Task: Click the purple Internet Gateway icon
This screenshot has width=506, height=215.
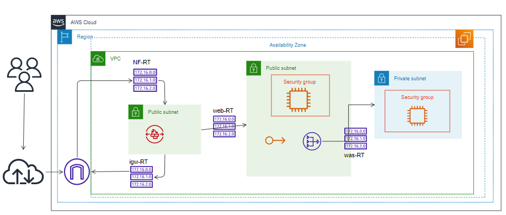Action: (x=77, y=172)
